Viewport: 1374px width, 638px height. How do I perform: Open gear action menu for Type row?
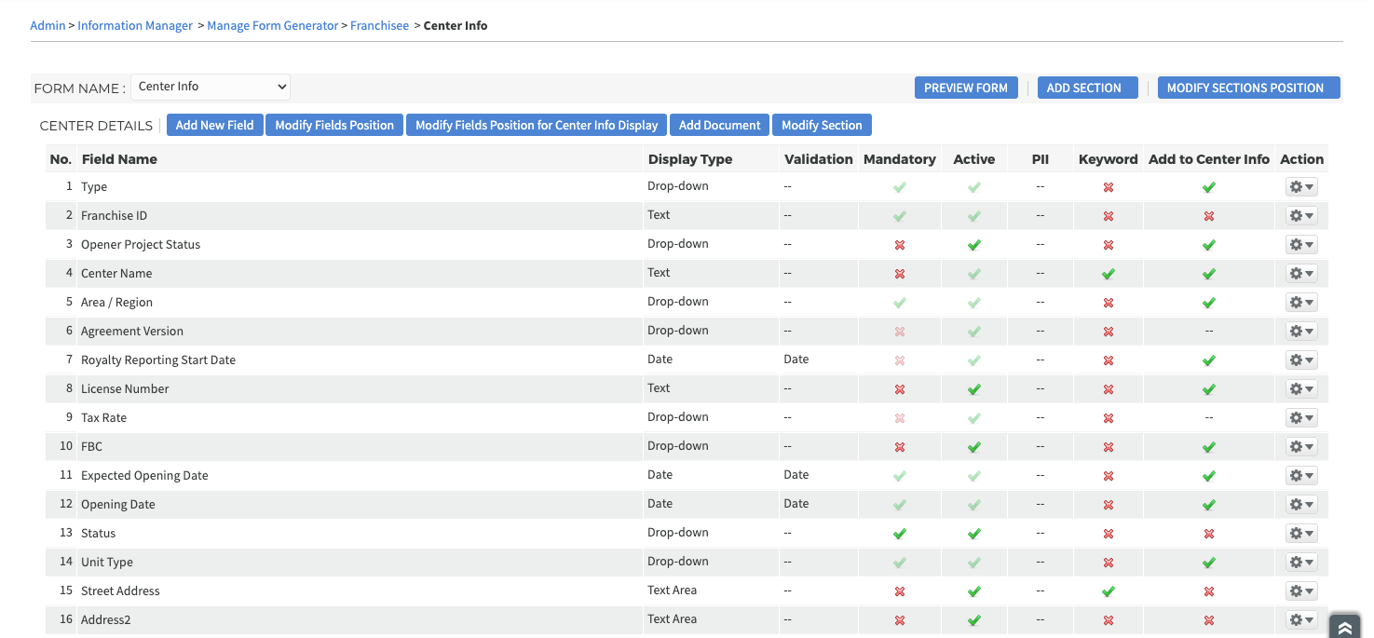click(1300, 187)
